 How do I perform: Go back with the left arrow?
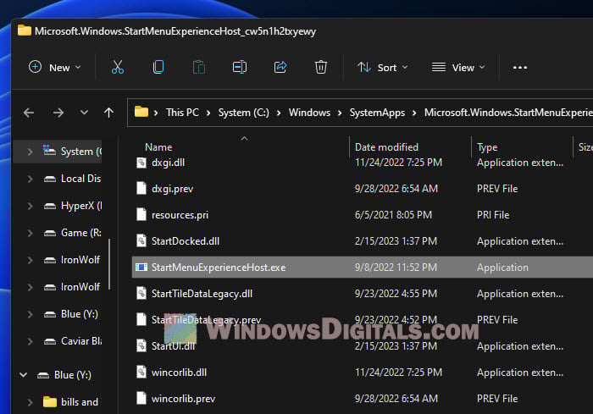pos(29,113)
